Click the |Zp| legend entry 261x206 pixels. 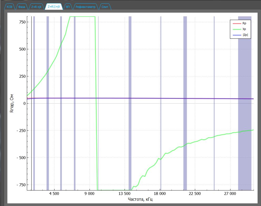[x=245, y=35]
